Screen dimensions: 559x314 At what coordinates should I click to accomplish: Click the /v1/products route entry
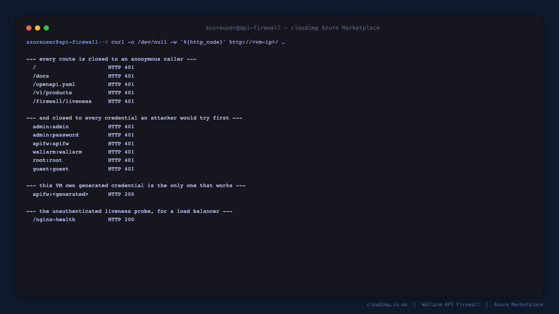click(x=83, y=93)
